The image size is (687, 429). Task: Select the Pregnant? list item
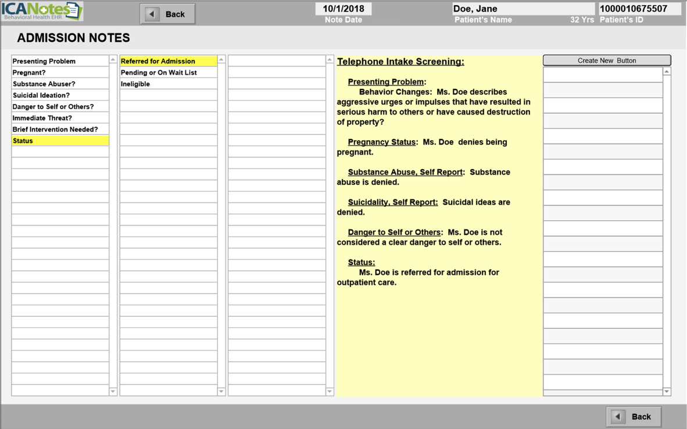(60, 73)
